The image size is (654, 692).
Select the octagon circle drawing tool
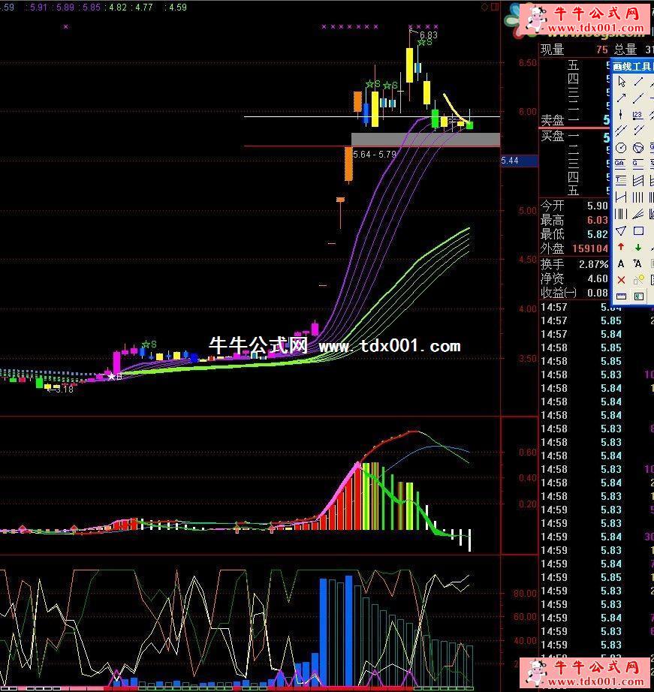point(638,148)
